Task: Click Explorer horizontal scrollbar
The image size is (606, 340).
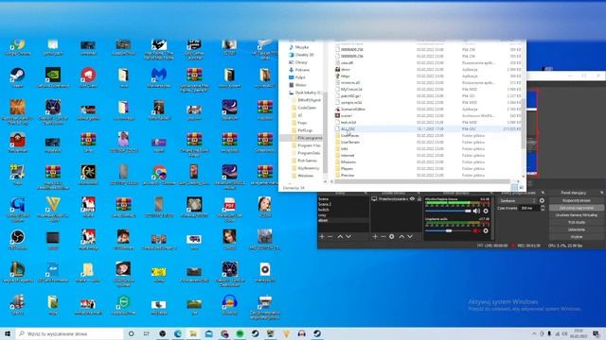Action: (x=423, y=181)
